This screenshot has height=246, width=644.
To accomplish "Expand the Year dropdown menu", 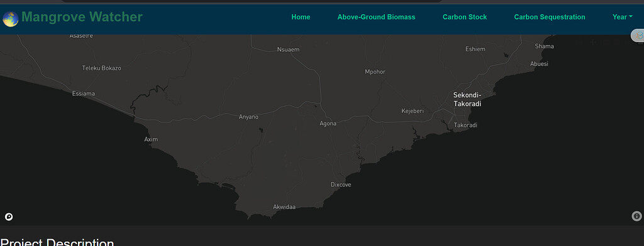I will coord(622,17).
